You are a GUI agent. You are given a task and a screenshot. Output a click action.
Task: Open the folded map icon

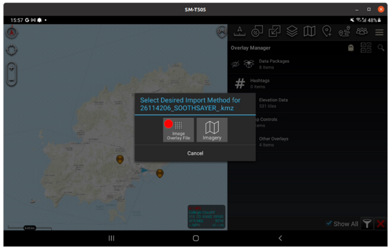309,31
